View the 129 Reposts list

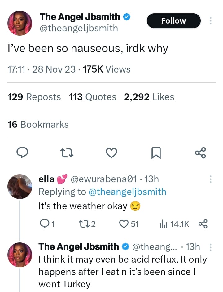coord(34,97)
